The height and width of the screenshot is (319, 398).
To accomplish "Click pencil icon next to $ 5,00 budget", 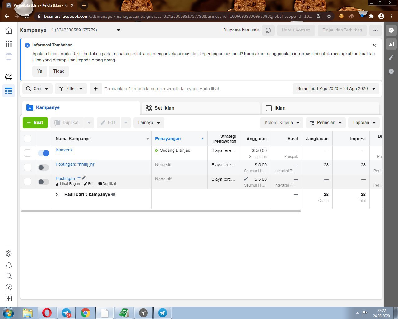I will pyautogui.click(x=246, y=179).
